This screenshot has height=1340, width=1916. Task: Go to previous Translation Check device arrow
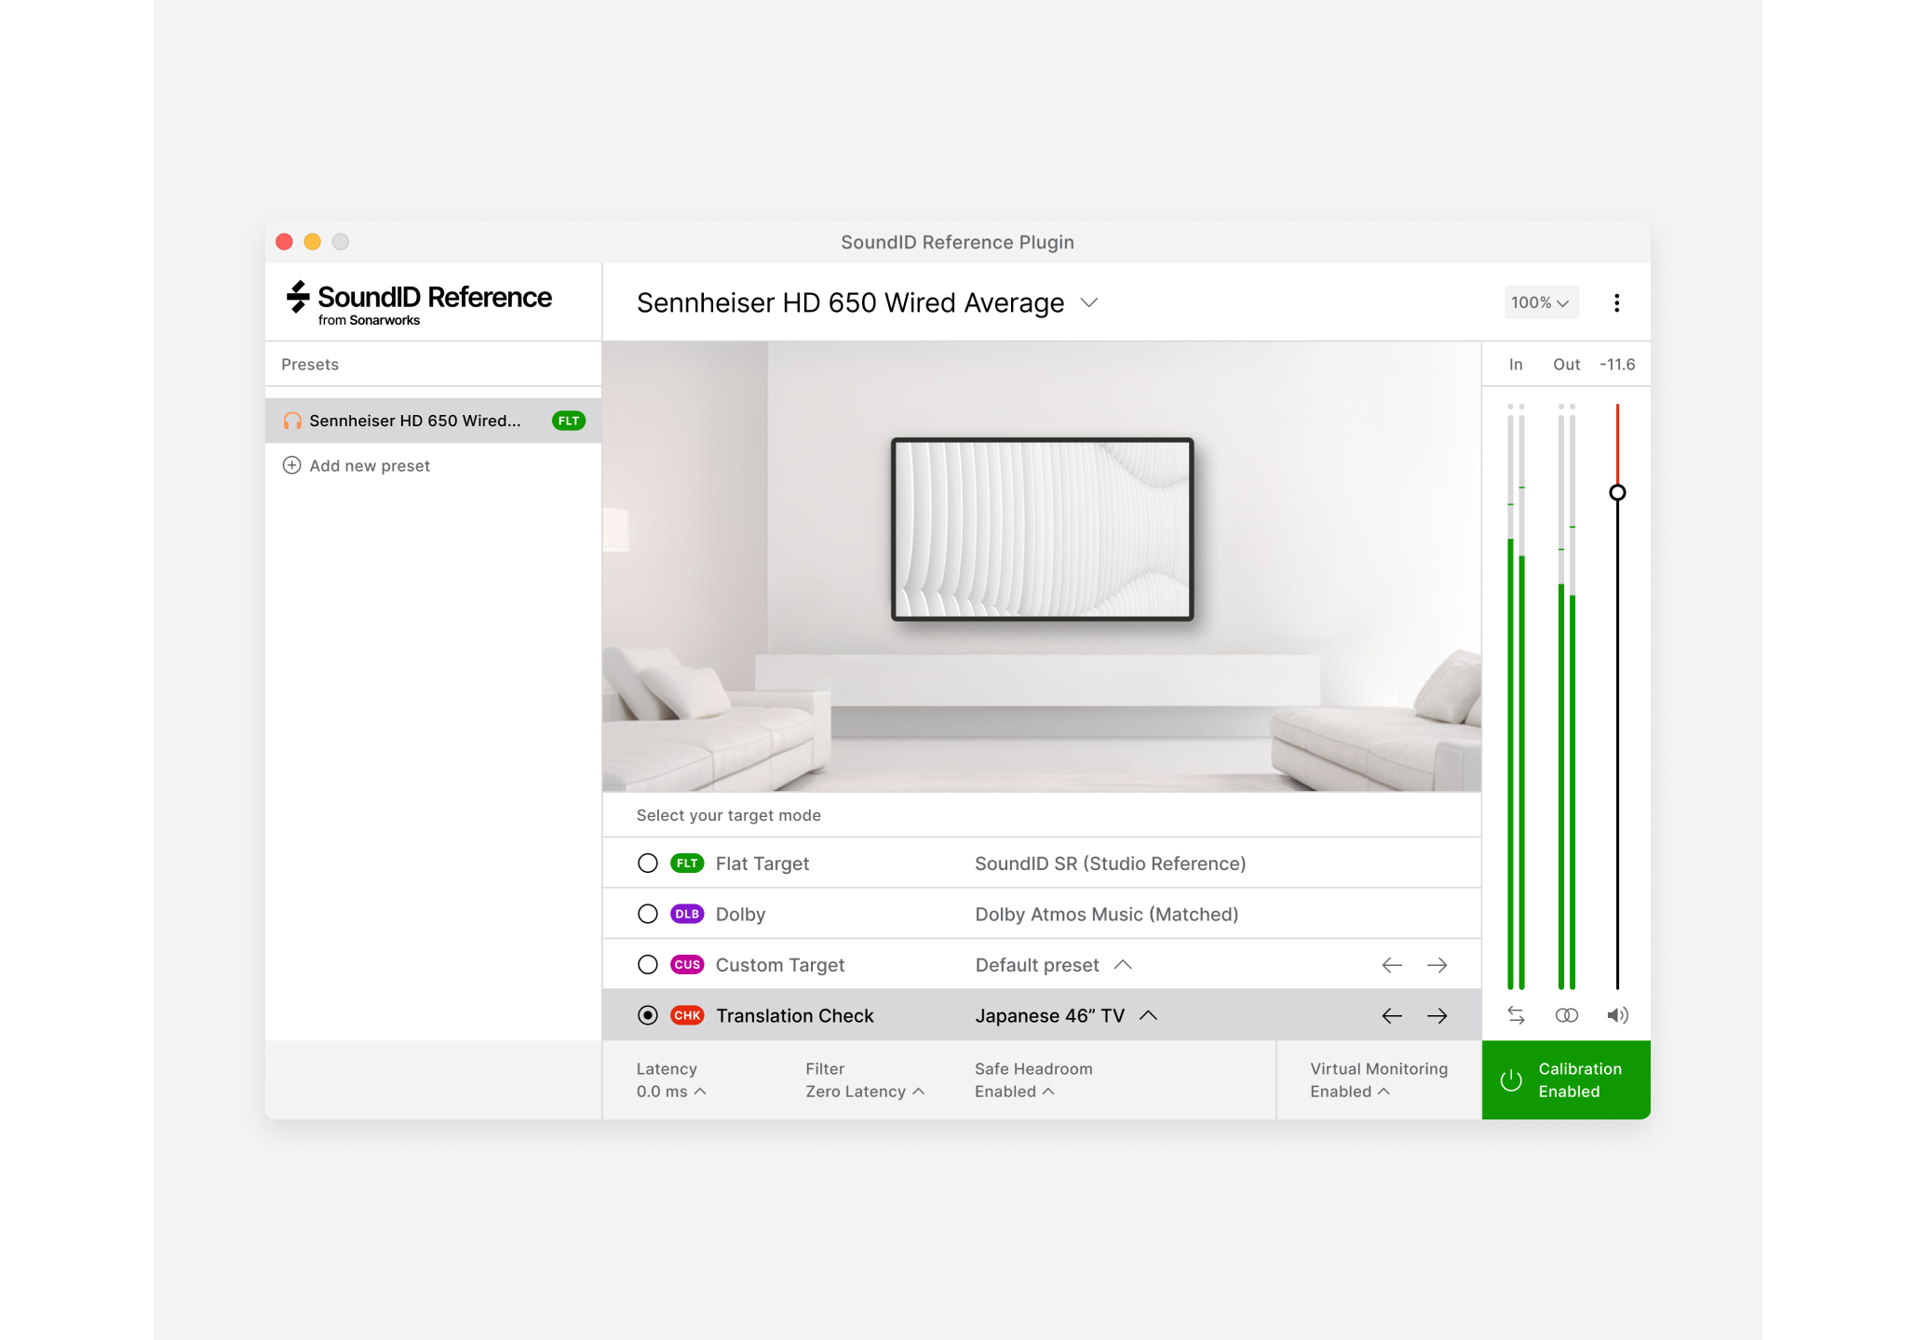[x=1392, y=1015]
